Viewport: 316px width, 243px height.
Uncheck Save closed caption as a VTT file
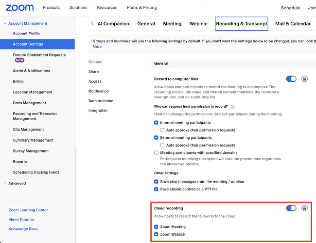tap(156, 189)
